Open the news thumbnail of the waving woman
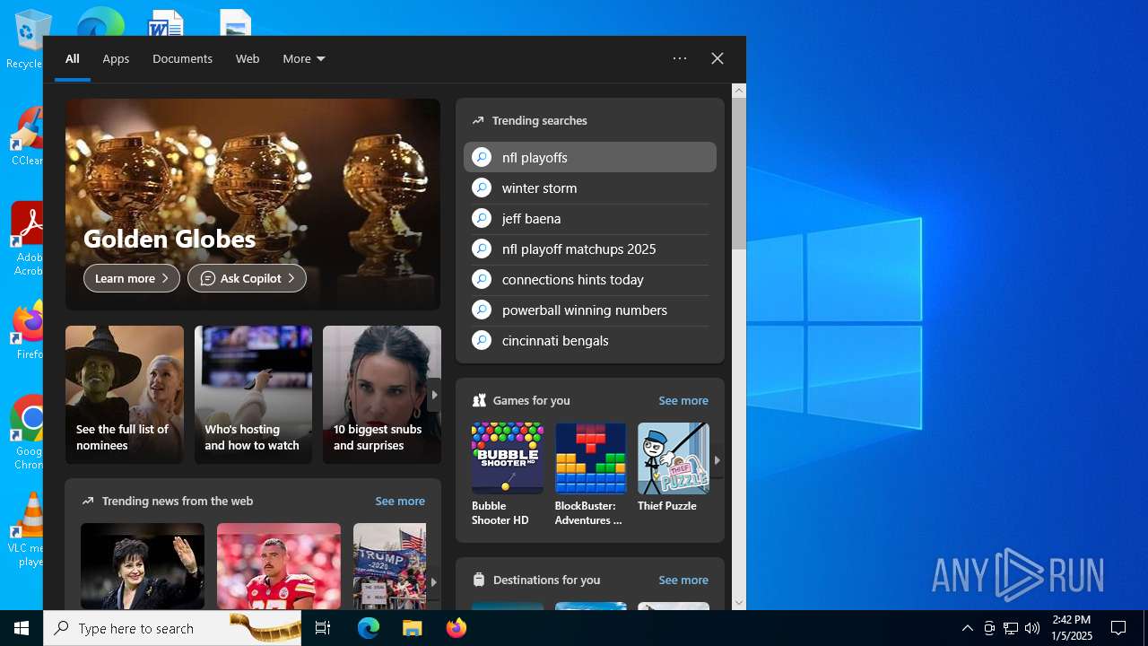The height and width of the screenshot is (646, 1148). 143,566
